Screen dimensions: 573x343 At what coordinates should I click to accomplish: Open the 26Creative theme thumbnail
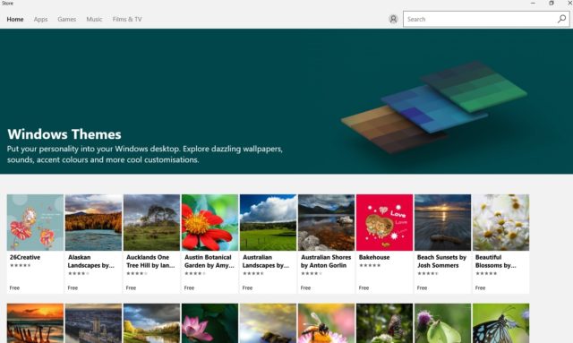point(35,222)
